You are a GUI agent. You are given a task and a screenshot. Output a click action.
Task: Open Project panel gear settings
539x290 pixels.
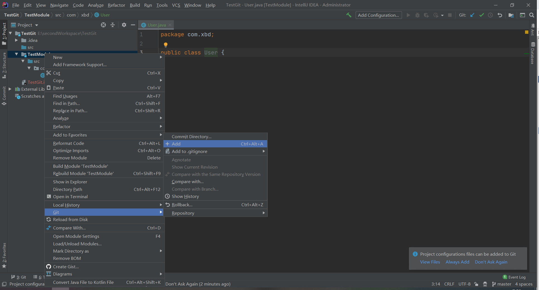coord(124,25)
